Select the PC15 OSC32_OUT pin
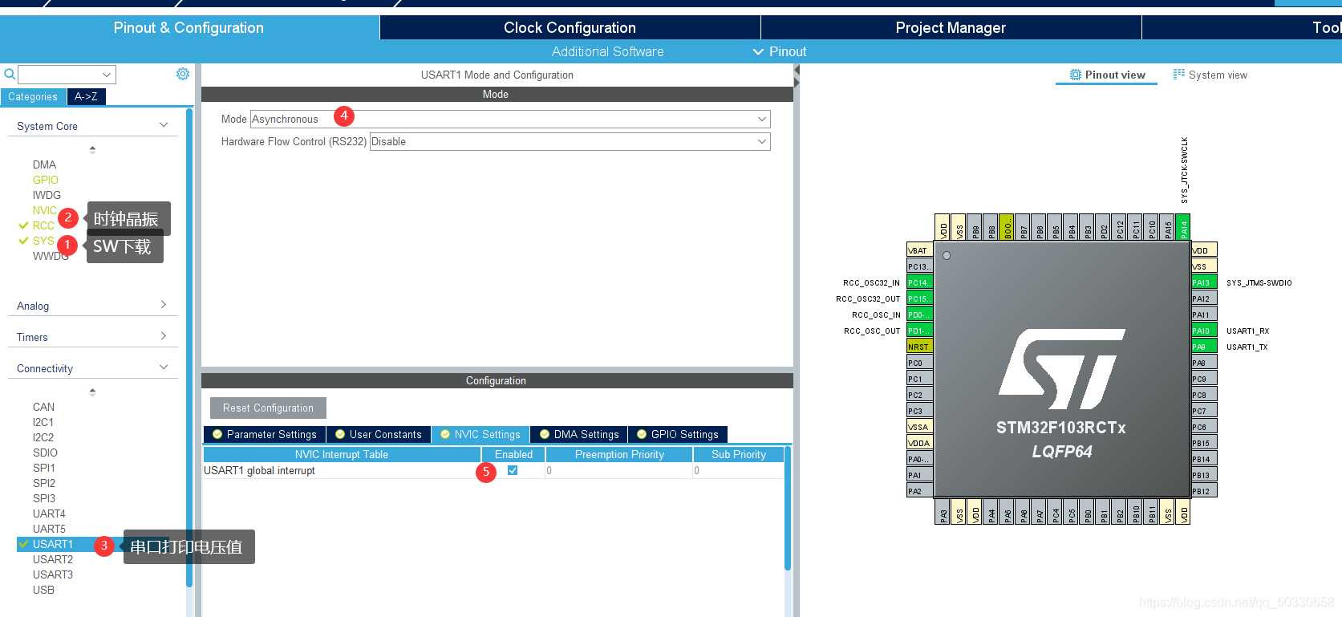This screenshot has width=1342, height=617. (920, 298)
